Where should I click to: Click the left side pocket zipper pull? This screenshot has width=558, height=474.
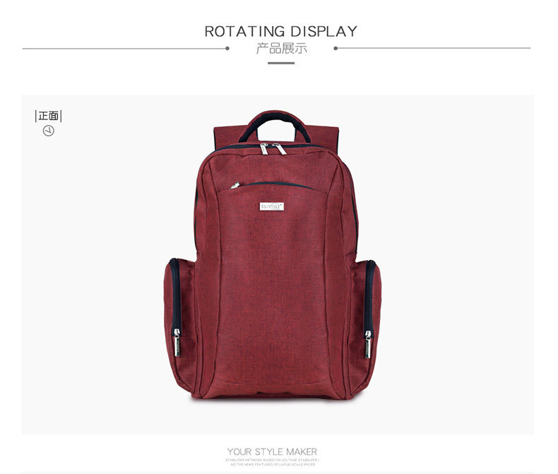pyautogui.click(x=177, y=343)
